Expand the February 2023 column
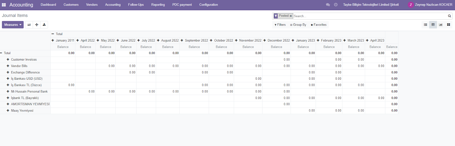The width and height of the screenshot is (455, 146). point(318,40)
